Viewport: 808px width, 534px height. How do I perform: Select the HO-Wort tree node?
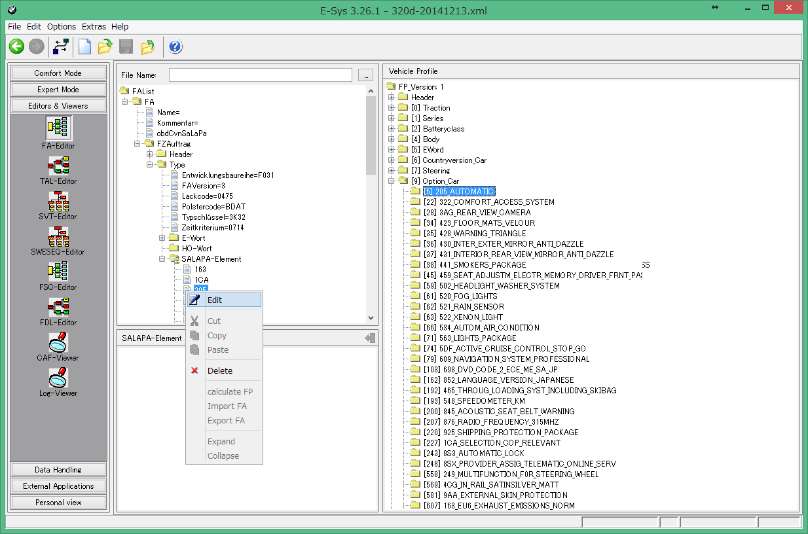pyautogui.click(x=196, y=249)
